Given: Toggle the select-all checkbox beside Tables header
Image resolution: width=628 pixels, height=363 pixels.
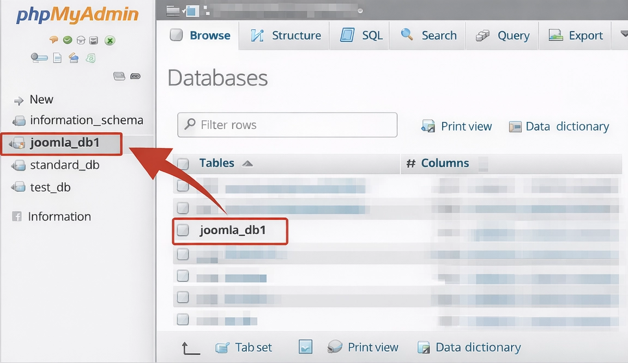Looking at the screenshot, I should 183,163.
